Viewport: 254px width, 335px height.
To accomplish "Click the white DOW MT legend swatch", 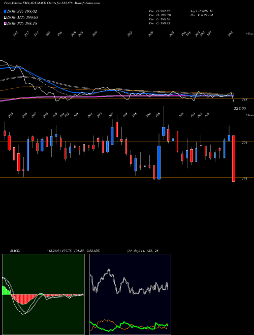I will coord(6,18).
